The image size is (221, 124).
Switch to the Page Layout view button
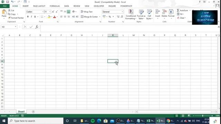click(183, 116)
